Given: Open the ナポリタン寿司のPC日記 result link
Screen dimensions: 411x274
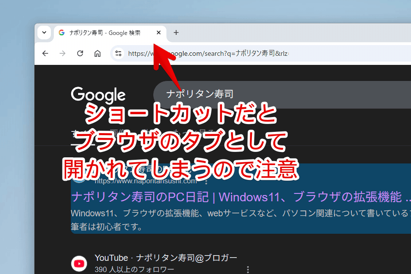Looking at the screenshot, I should point(240,197).
